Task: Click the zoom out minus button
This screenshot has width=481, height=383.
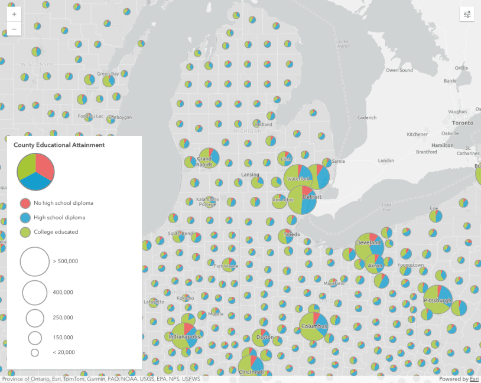Action: click(14, 29)
